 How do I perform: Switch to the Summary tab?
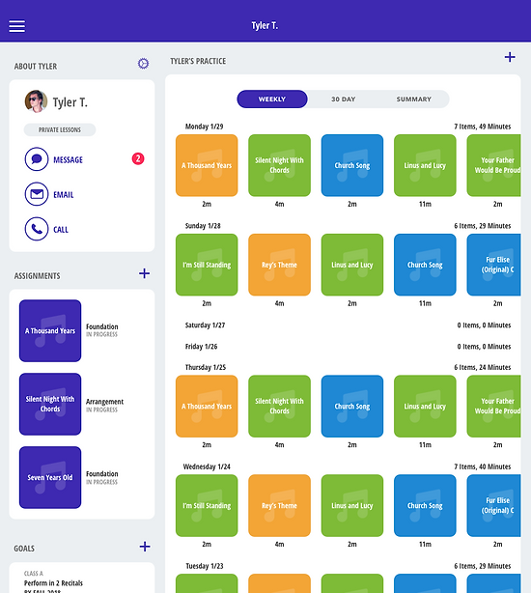coord(414,99)
